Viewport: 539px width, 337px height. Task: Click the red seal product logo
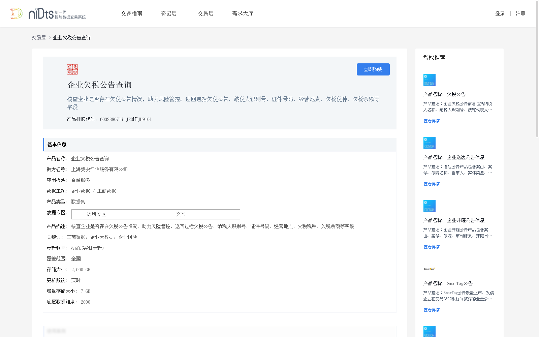coord(72,69)
